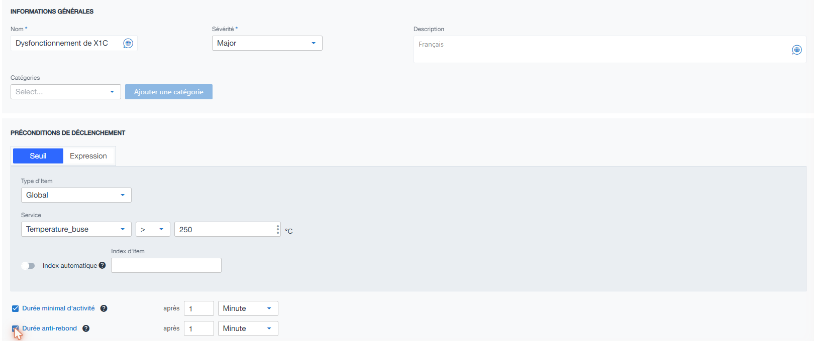Image resolution: width=814 pixels, height=341 pixels.
Task: Click the Durée anti-rebond label link
Action: click(50, 328)
